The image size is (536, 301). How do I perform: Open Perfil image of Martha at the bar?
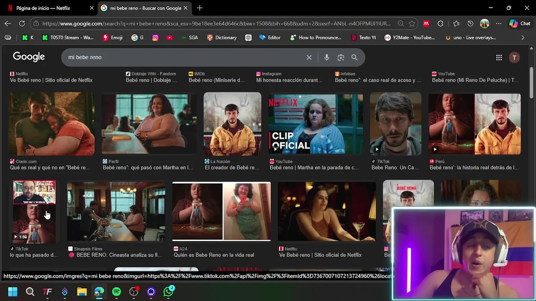(149, 124)
